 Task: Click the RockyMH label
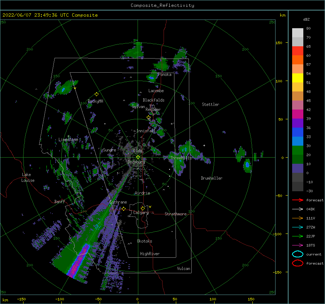pos(95,101)
